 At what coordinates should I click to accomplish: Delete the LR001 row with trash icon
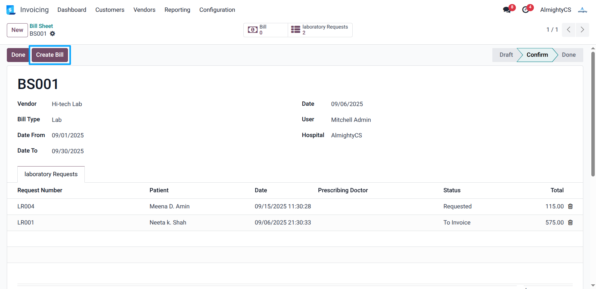tap(570, 223)
